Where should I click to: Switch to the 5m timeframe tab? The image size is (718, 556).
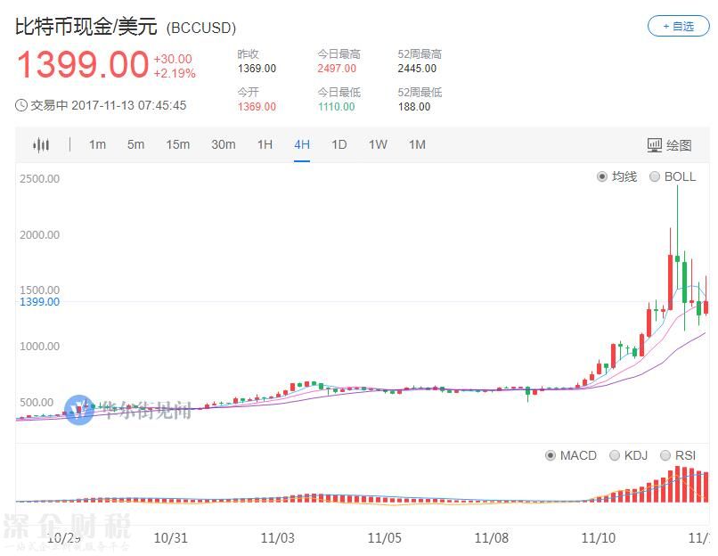[x=135, y=144]
